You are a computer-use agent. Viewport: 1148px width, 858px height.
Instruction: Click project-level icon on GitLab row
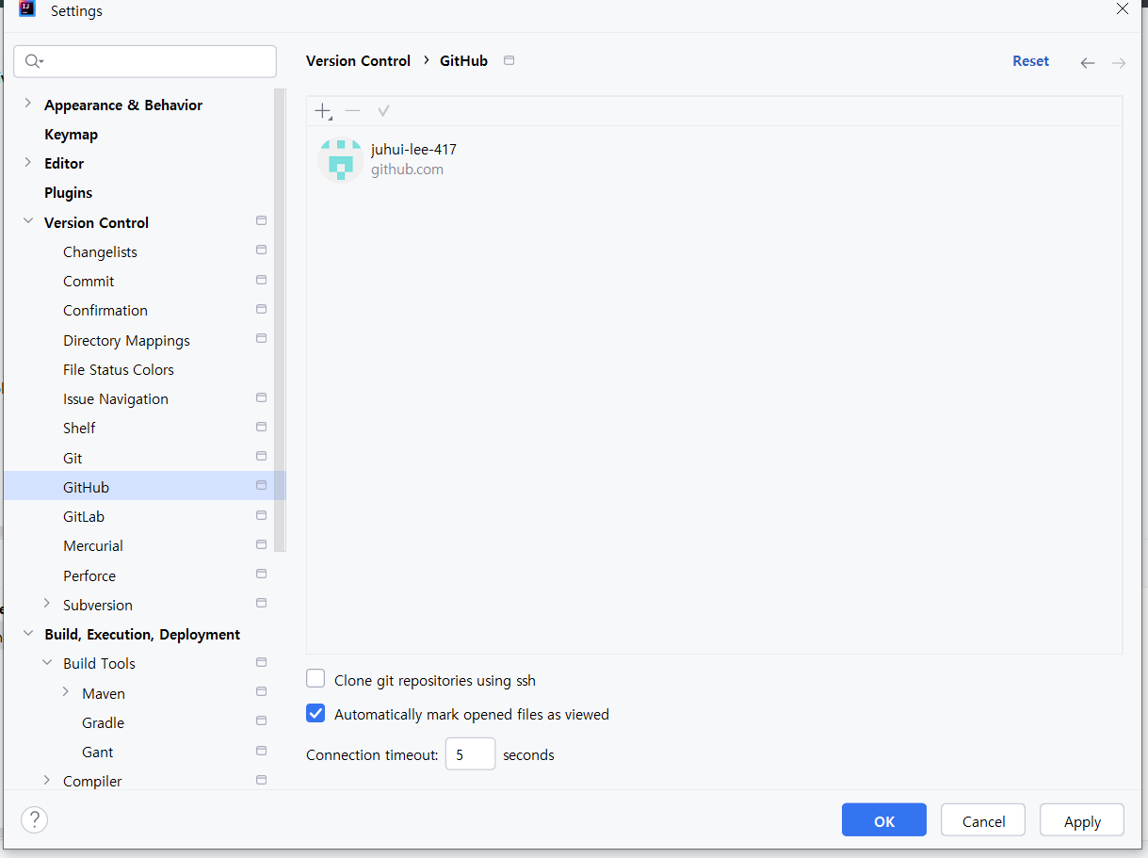(261, 515)
